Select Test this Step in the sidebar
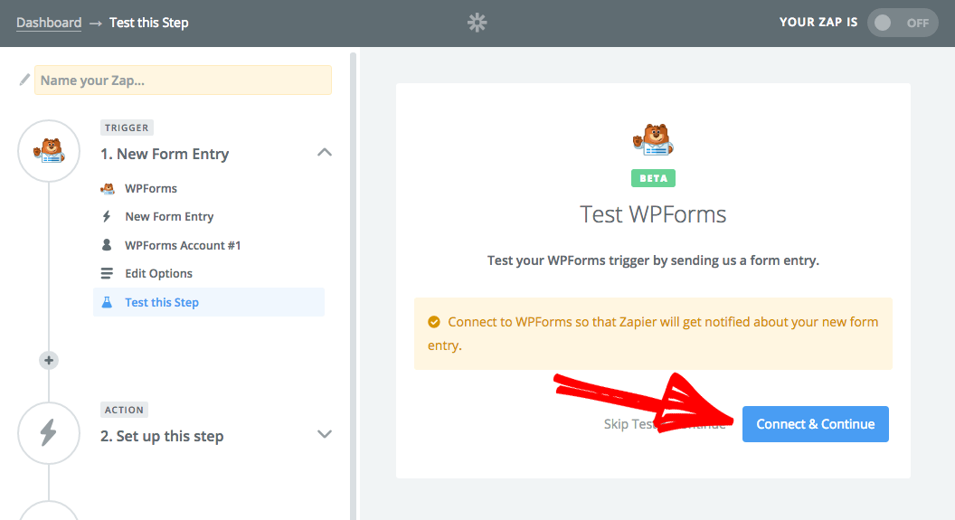The image size is (955, 520). click(x=208, y=302)
